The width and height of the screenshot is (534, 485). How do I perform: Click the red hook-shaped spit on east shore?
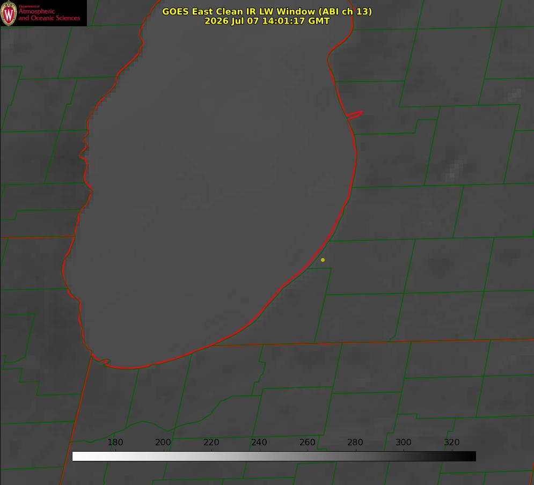[354, 115]
